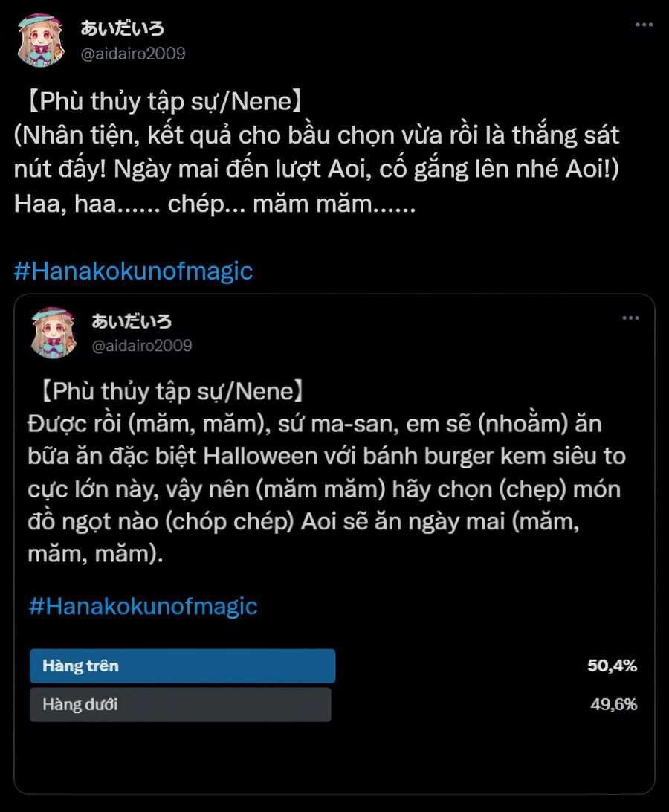669x812 pixels.
Task: Click the quoted tweet's profile avatar
Action: point(54,332)
